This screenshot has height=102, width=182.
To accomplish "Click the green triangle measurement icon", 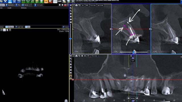I will click(x=32, y=1).
